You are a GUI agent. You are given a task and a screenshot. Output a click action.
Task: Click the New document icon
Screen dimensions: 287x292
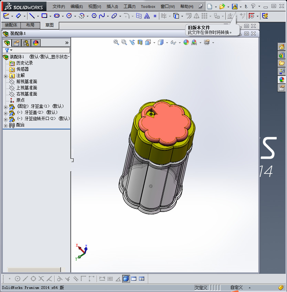coord(210,7)
